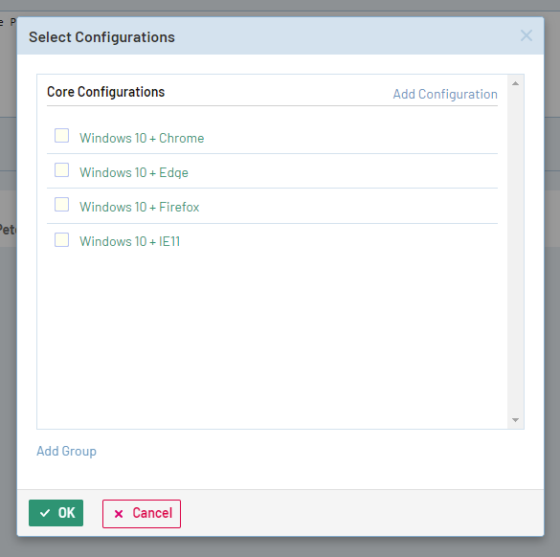This screenshot has width=560, height=557.
Task: Confirm selection with the OK button
Action: 56,513
